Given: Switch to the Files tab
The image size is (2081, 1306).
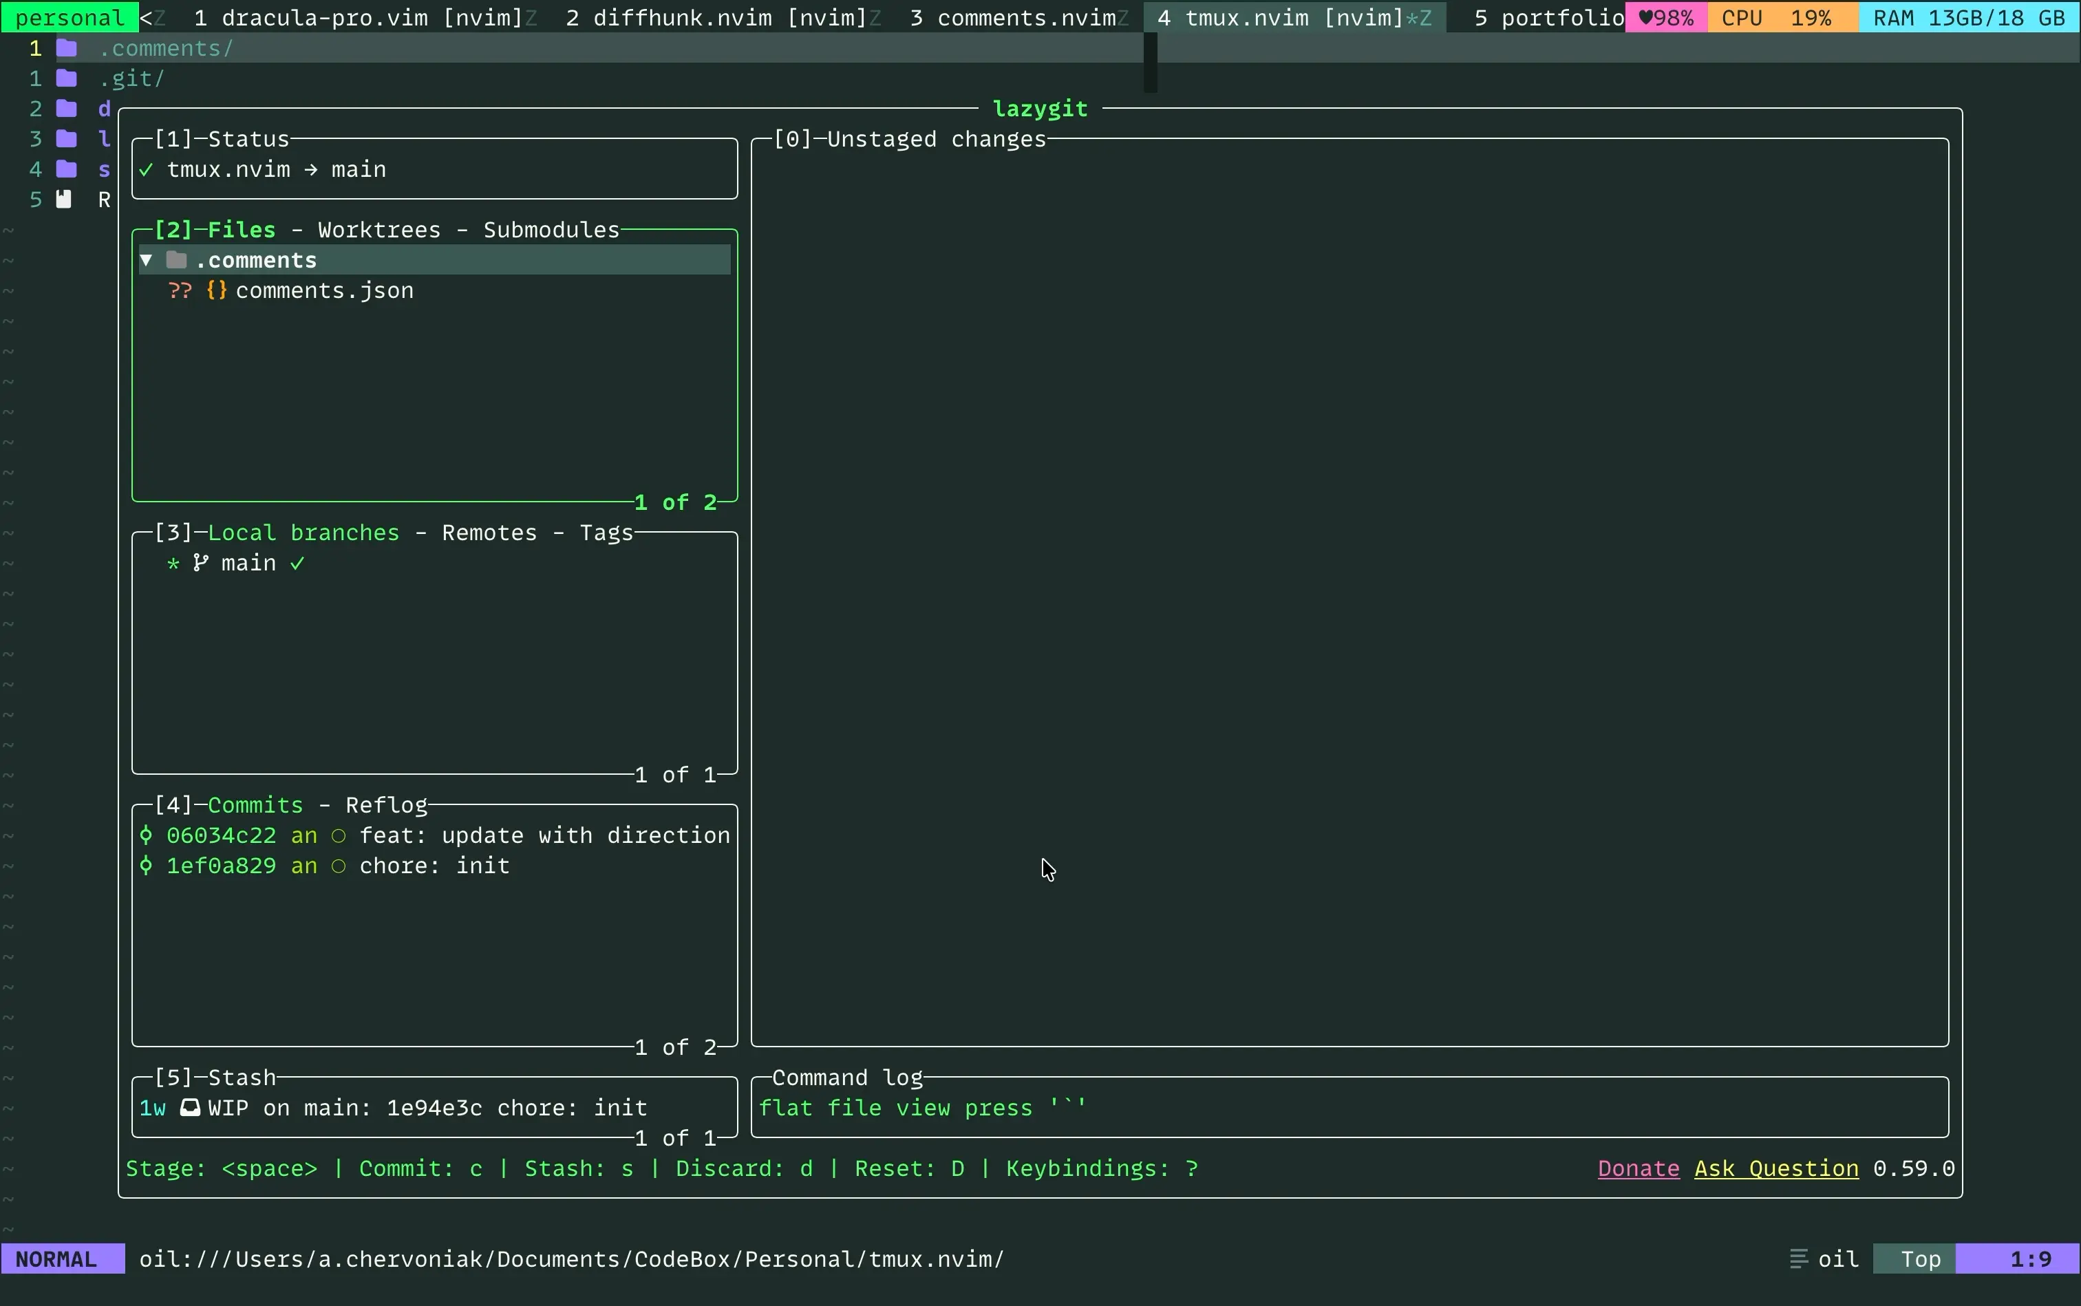Looking at the screenshot, I should 242,230.
